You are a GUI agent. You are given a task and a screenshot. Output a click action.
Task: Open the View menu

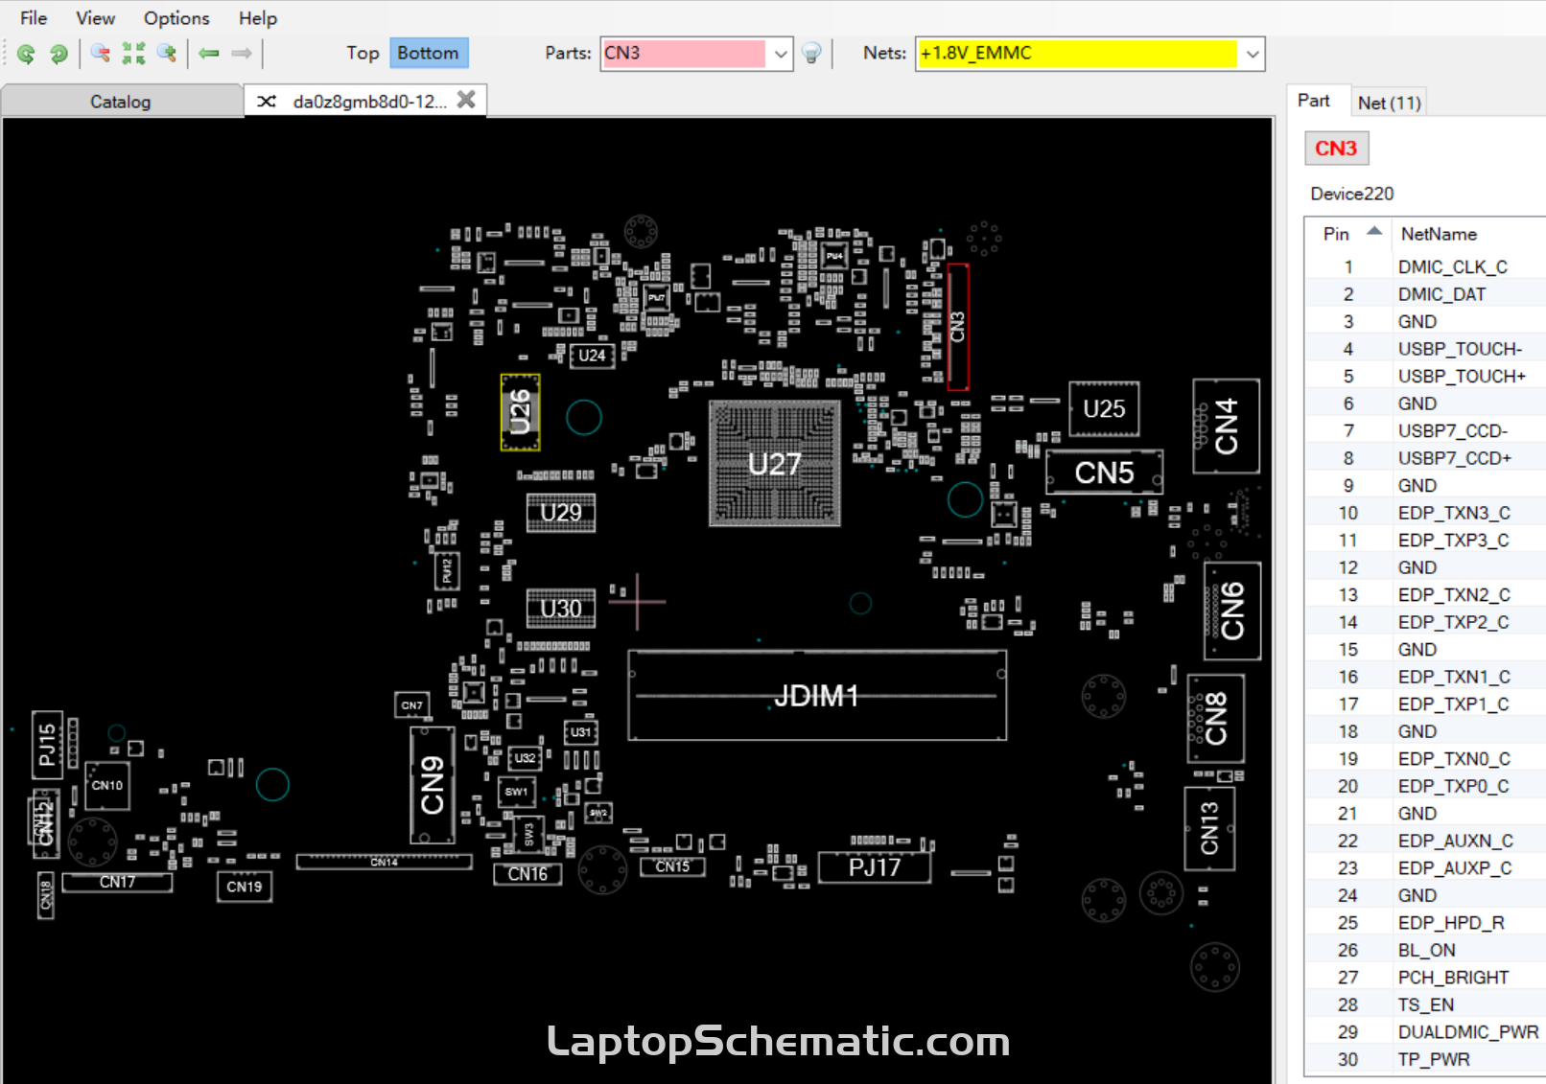(96, 18)
